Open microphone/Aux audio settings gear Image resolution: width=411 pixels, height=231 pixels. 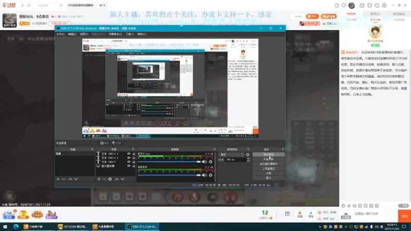pyautogui.click(x=211, y=162)
